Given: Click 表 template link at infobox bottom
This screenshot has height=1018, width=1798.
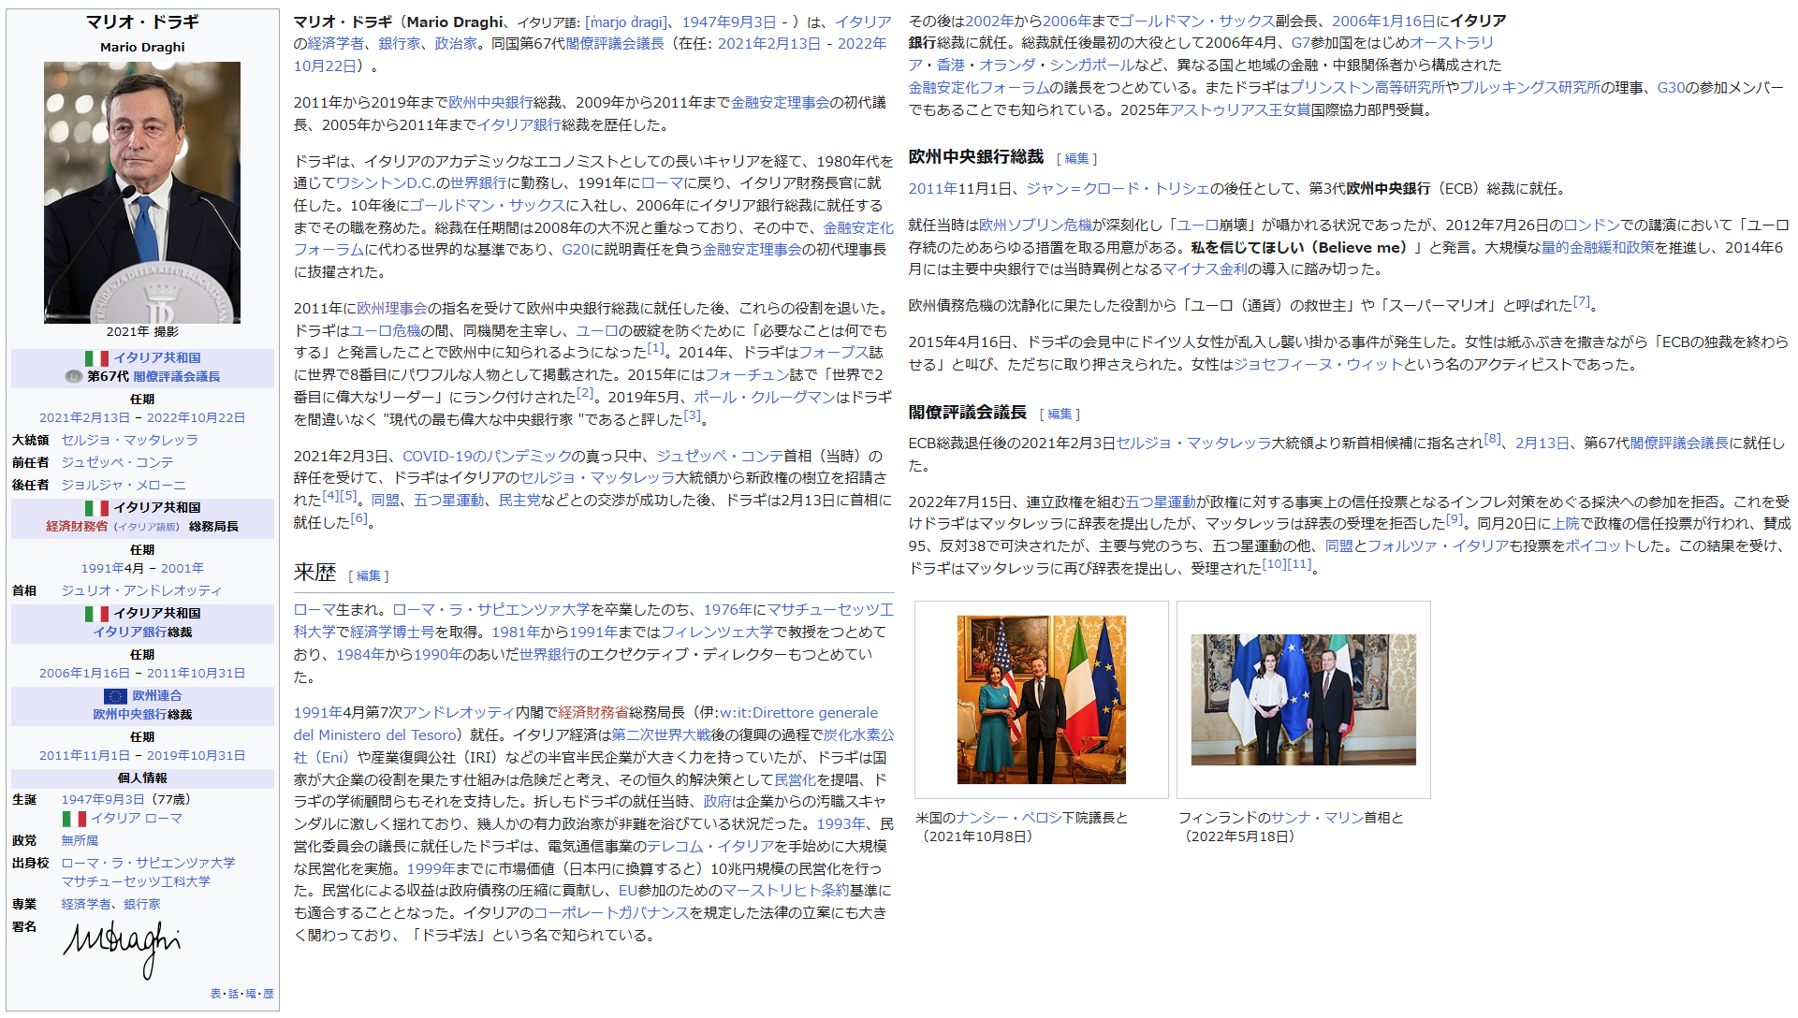Looking at the screenshot, I should pos(215,994).
